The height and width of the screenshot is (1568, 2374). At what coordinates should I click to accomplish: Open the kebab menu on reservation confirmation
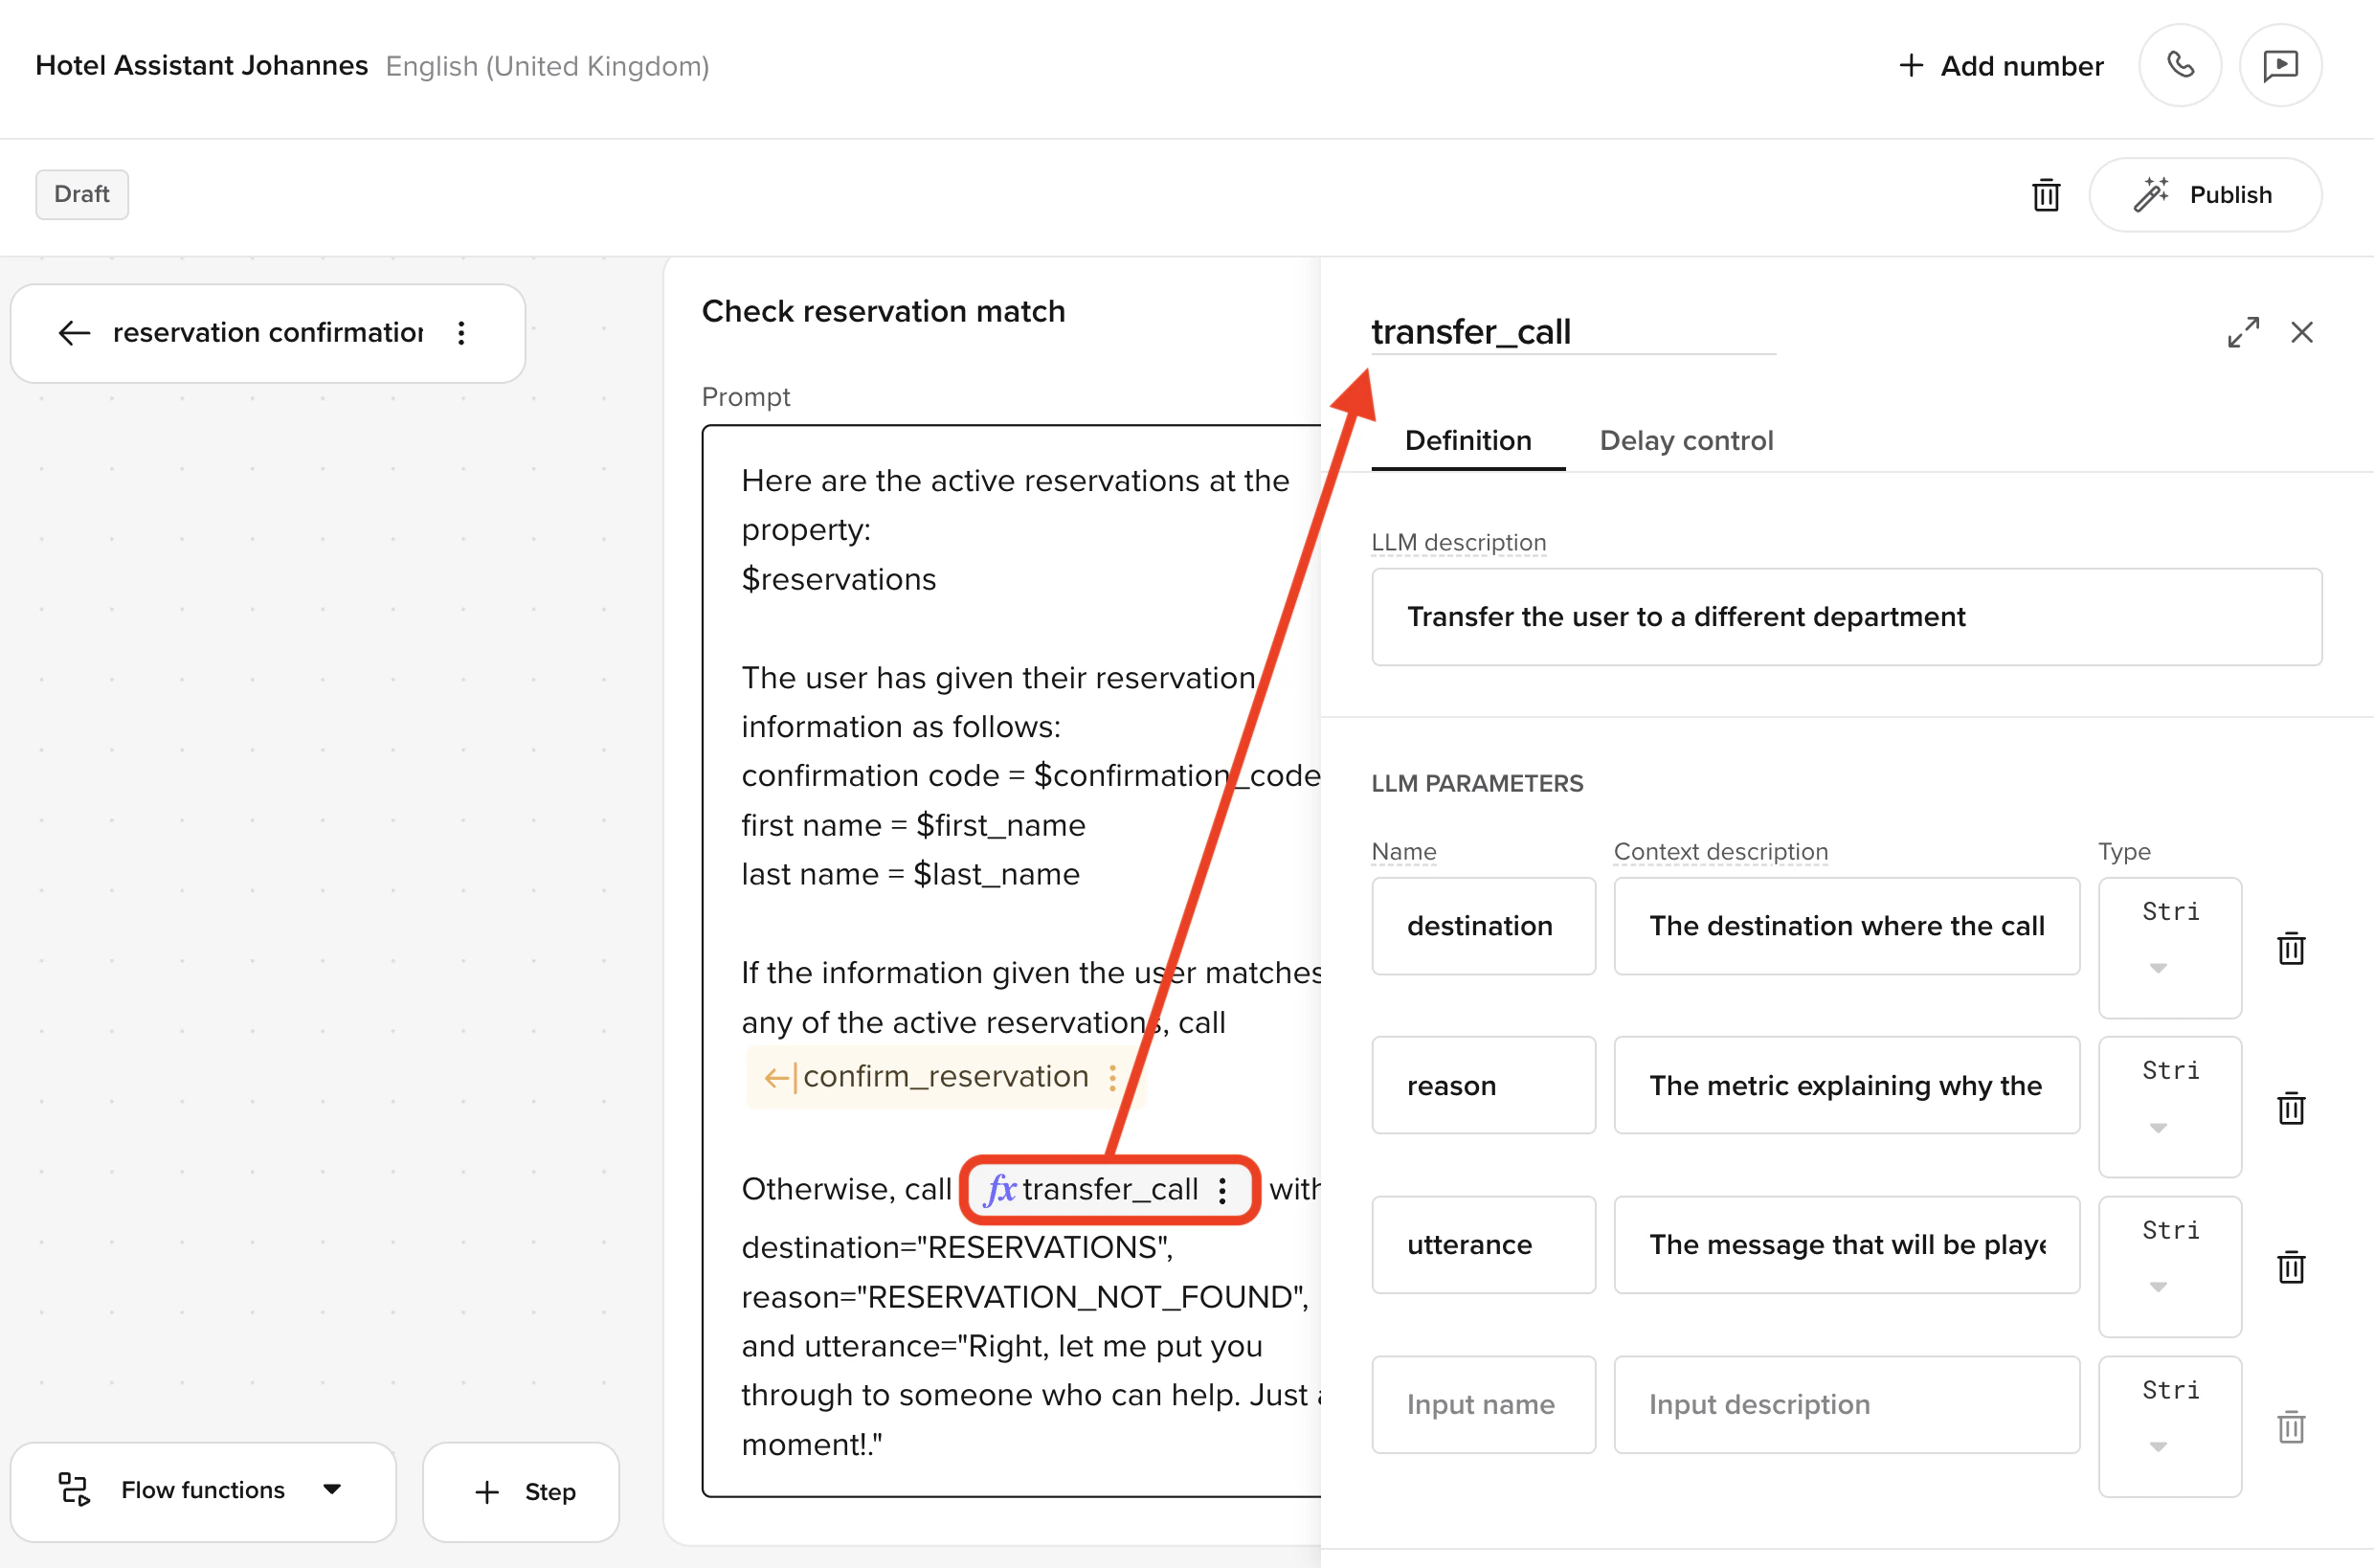[x=461, y=333]
